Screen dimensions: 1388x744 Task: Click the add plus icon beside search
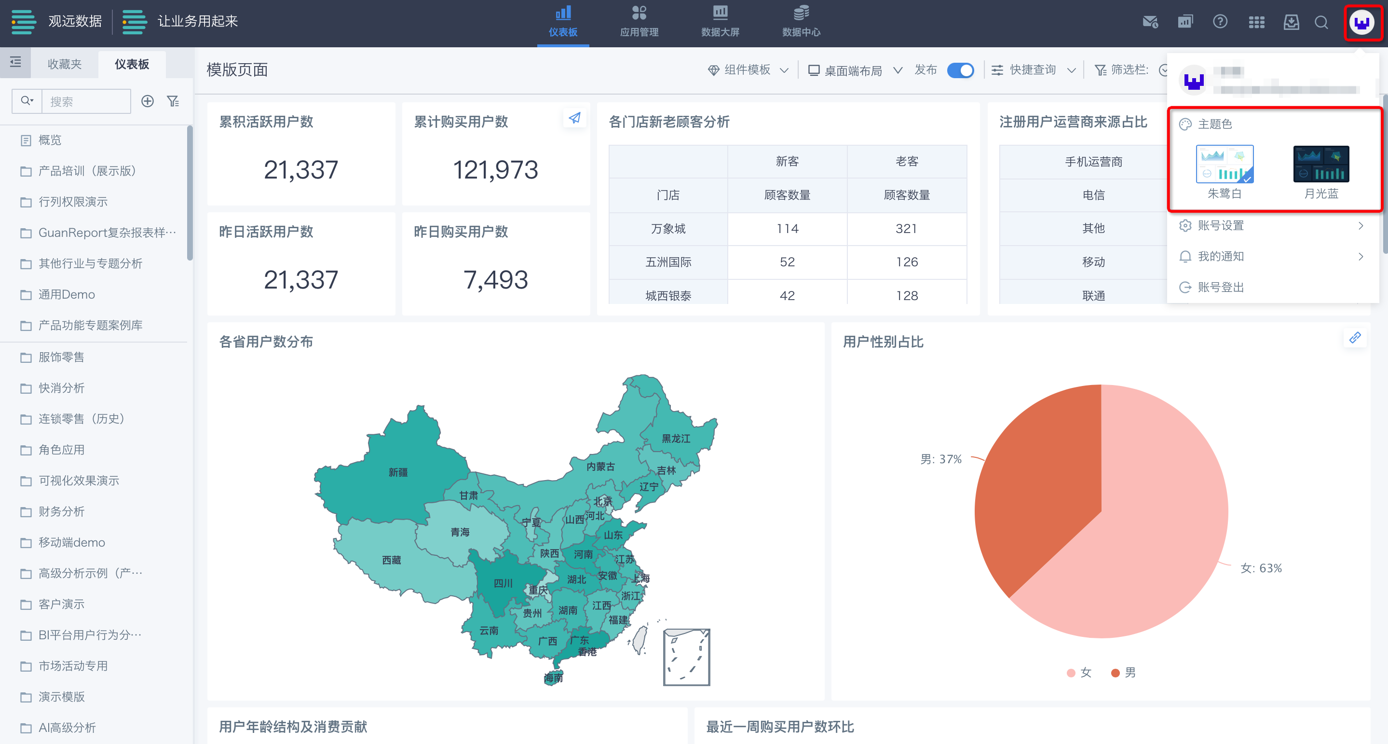click(147, 101)
